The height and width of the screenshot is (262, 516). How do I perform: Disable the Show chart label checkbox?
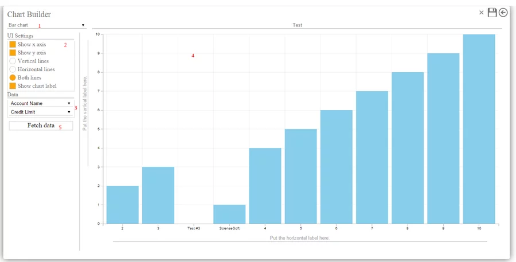click(x=13, y=86)
